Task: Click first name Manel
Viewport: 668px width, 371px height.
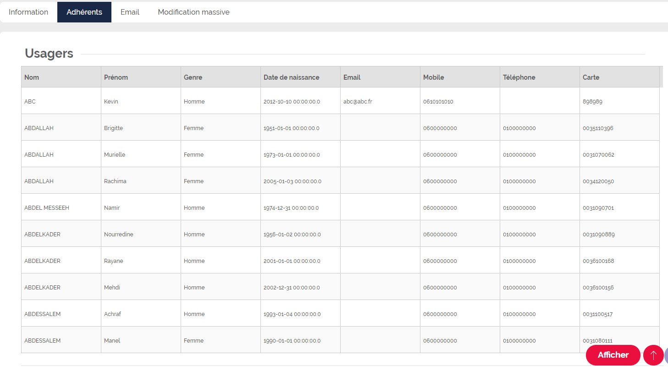Action: [x=112, y=341]
